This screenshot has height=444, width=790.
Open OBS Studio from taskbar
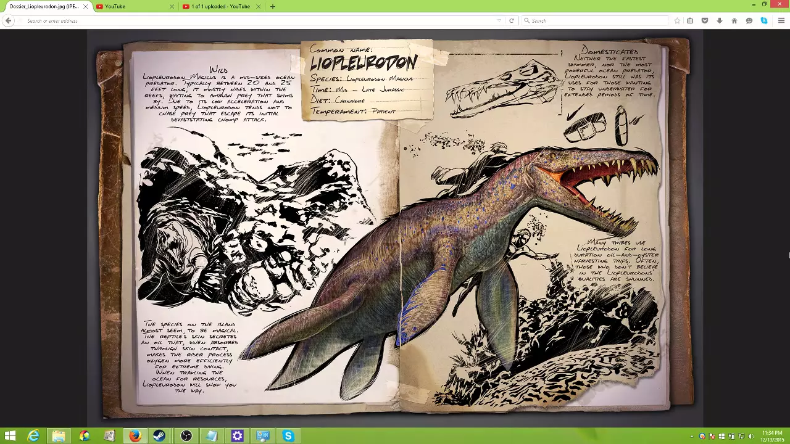coord(186,436)
